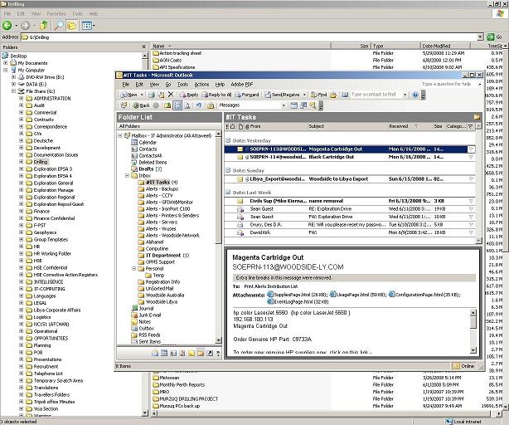
Task: Toggle flag on Drury, Des D.A. message
Action: coord(471,225)
